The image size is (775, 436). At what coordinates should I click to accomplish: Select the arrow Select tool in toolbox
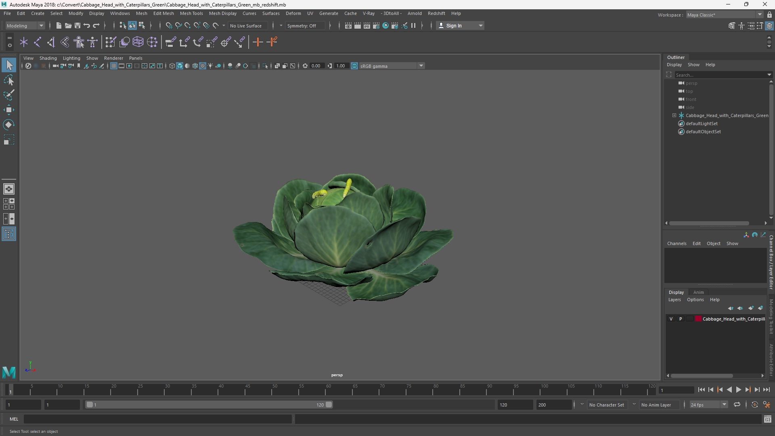[9, 65]
